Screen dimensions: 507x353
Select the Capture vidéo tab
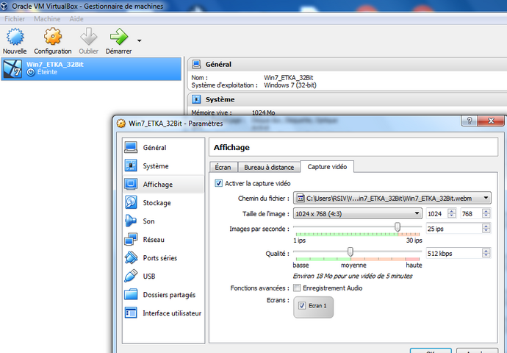tap(327, 167)
